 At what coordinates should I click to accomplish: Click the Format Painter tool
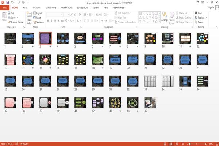pos(16,22)
